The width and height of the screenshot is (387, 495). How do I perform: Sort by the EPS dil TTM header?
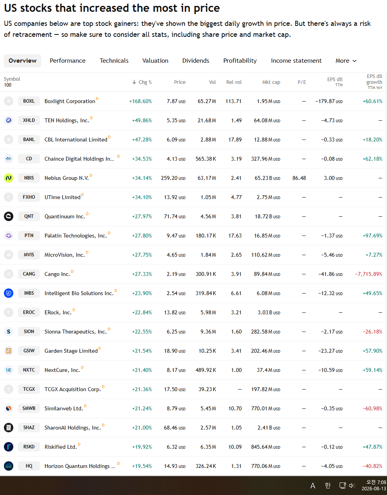coord(335,82)
